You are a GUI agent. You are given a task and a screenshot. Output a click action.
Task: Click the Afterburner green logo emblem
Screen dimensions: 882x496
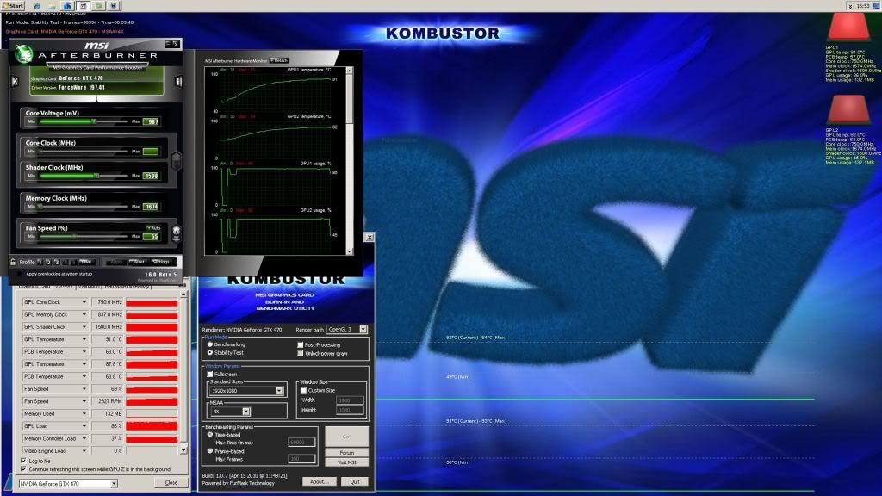24,54
